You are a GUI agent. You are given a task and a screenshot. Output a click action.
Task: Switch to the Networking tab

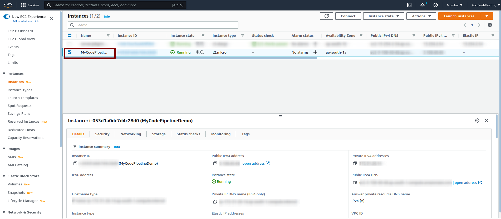coord(131,134)
